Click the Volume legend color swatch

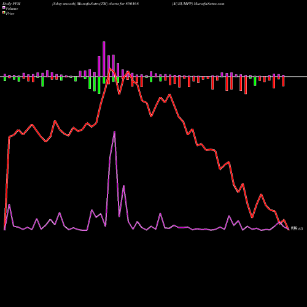4,8
